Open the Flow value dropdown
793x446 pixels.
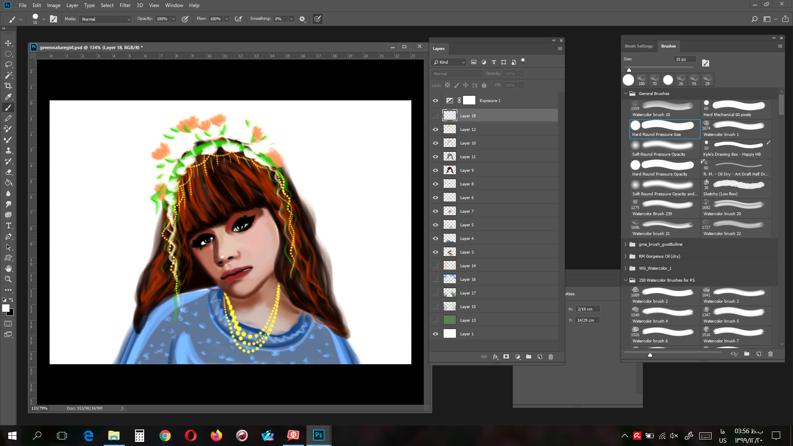pyautogui.click(x=227, y=19)
